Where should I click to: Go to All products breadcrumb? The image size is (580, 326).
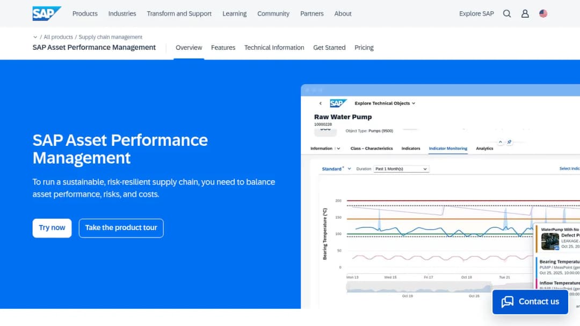[58, 38]
